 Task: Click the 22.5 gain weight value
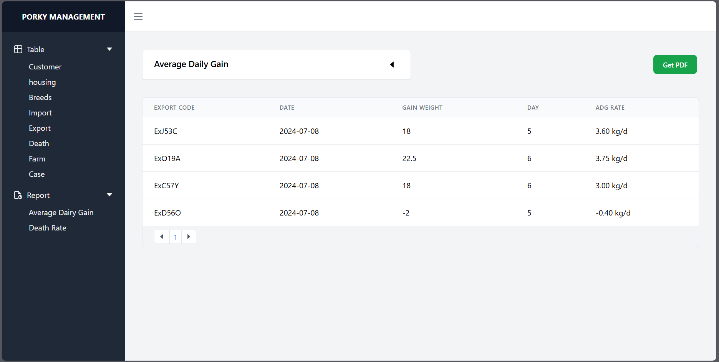[409, 158]
